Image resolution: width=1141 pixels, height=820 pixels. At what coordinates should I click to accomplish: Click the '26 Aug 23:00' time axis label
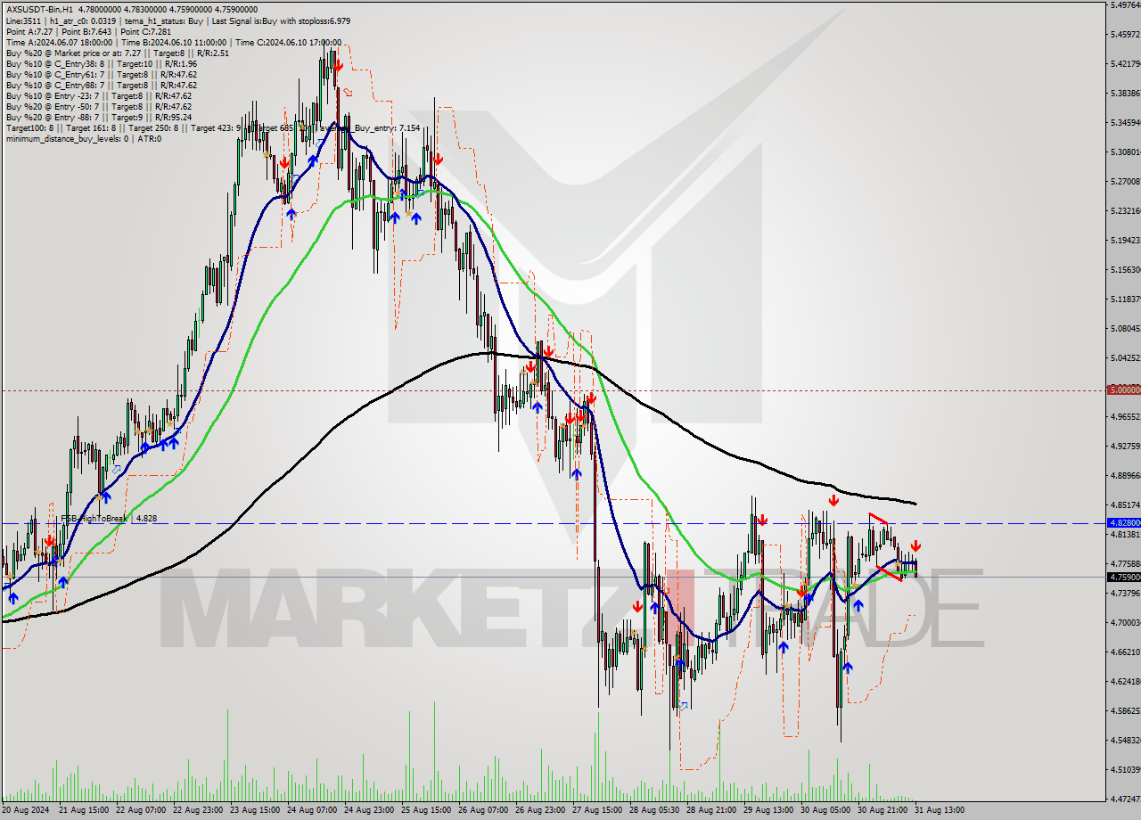(x=541, y=809)
